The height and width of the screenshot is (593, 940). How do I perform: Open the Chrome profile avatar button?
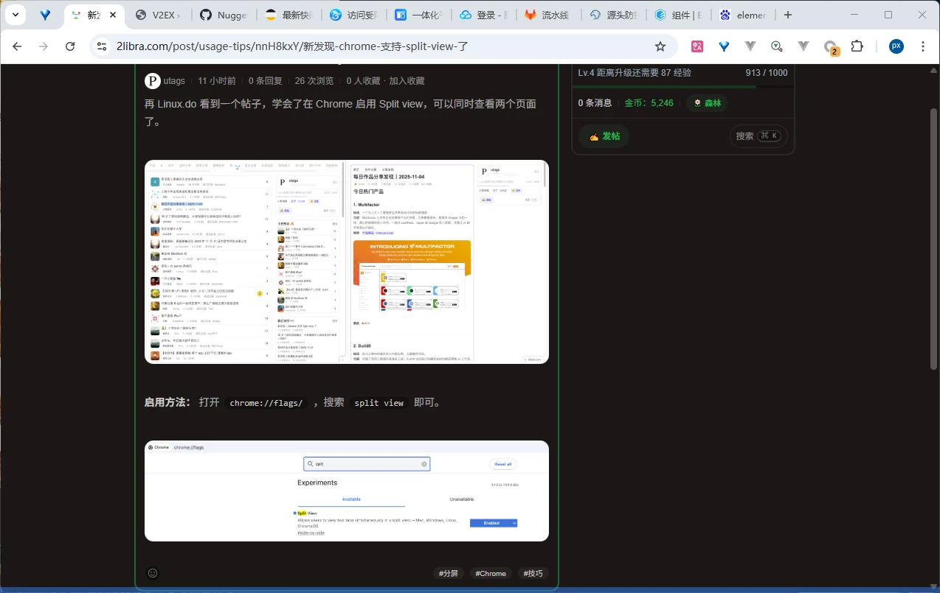point(896,46)
